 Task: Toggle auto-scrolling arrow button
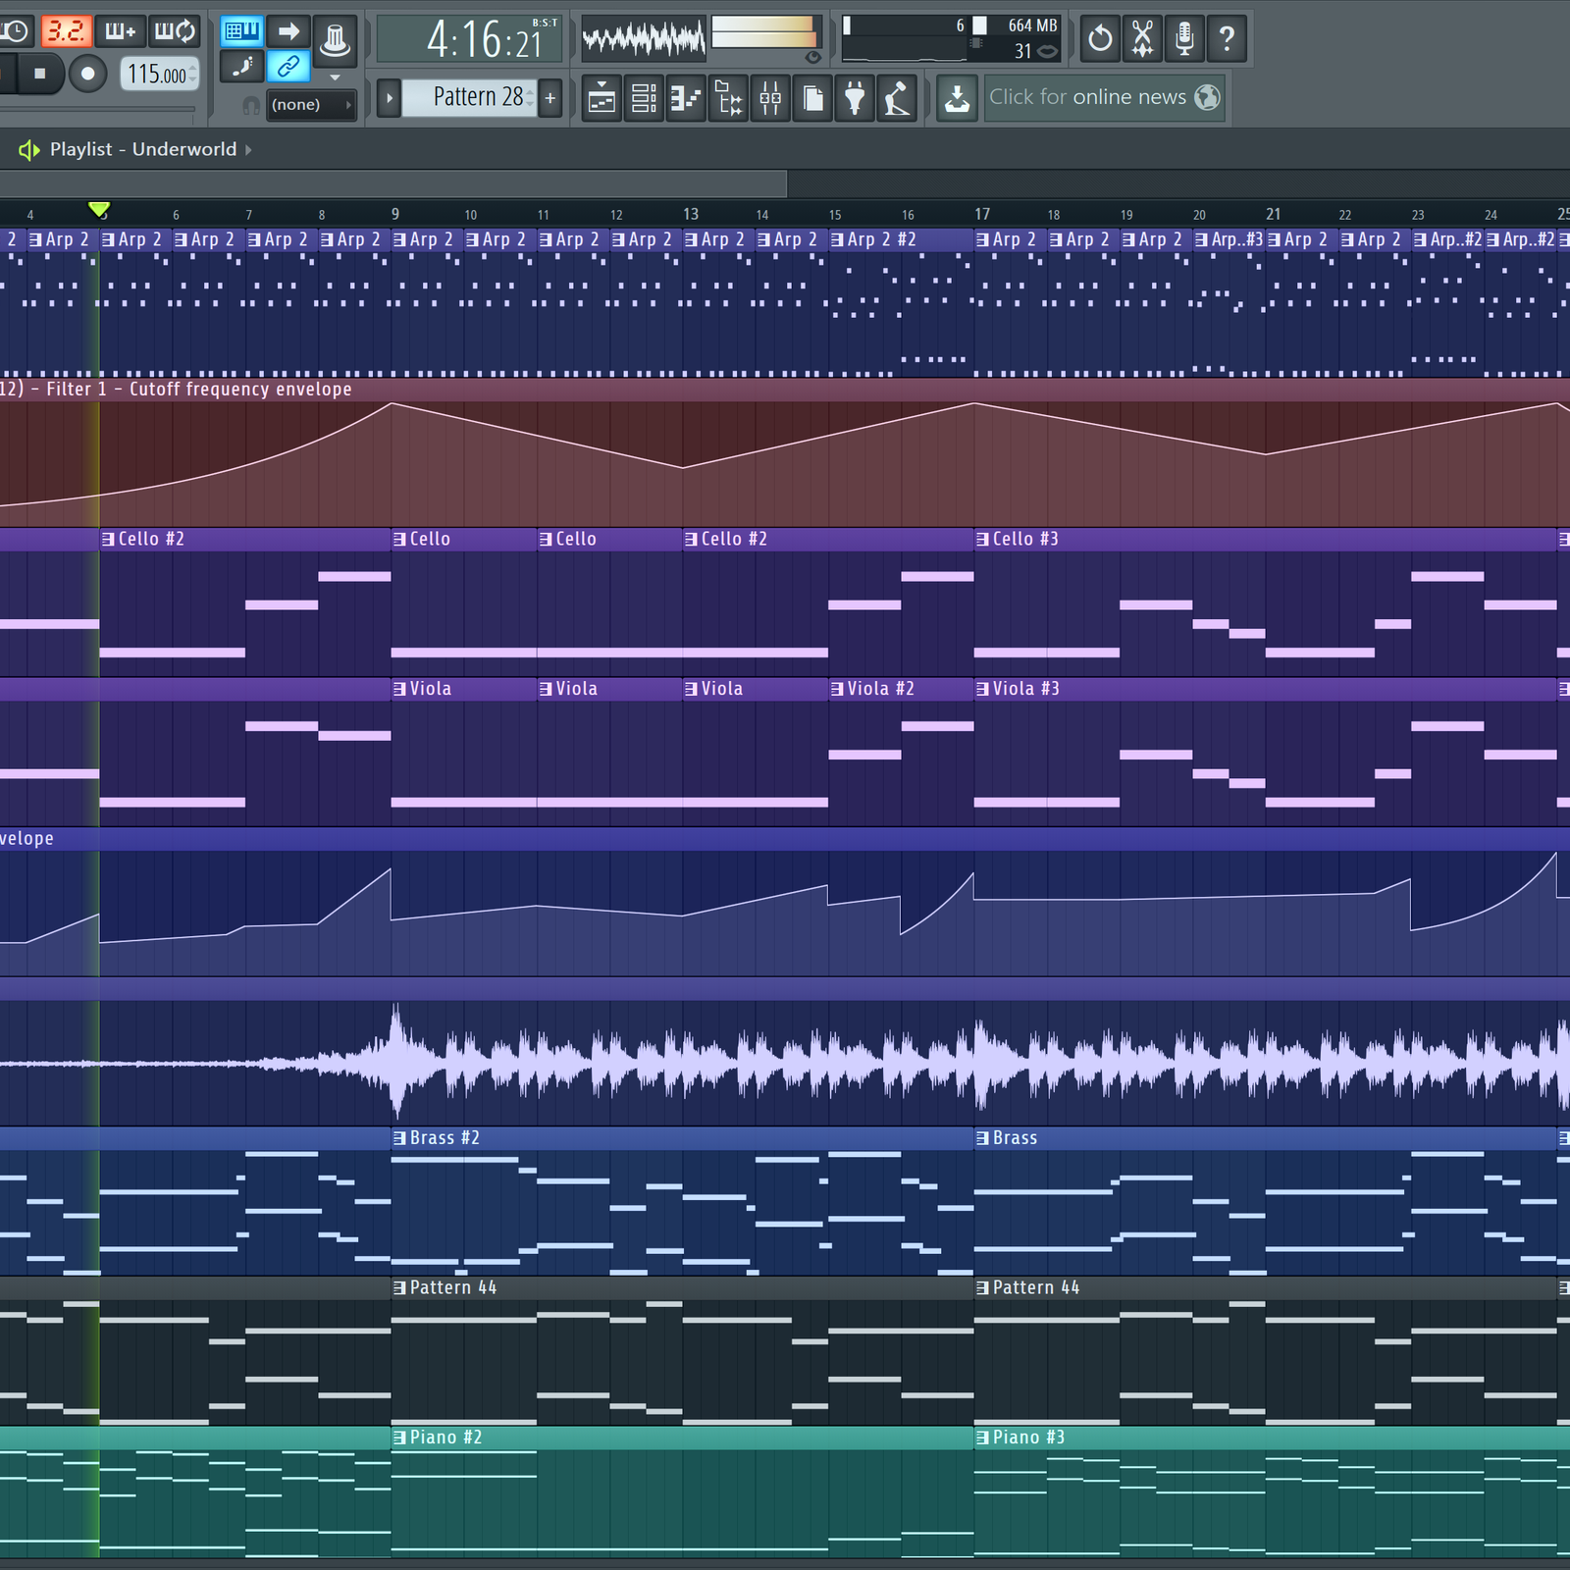click(x=288, y=31)
